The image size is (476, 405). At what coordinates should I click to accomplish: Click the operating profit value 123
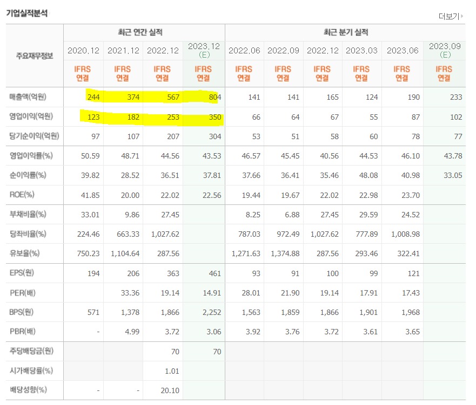tap(93, 117)
